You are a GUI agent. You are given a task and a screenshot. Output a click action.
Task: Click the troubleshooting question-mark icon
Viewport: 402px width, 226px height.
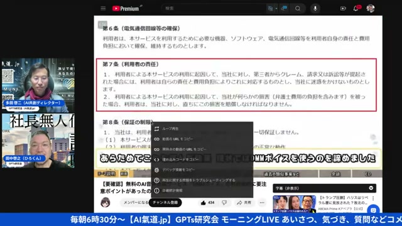point(156,180)
